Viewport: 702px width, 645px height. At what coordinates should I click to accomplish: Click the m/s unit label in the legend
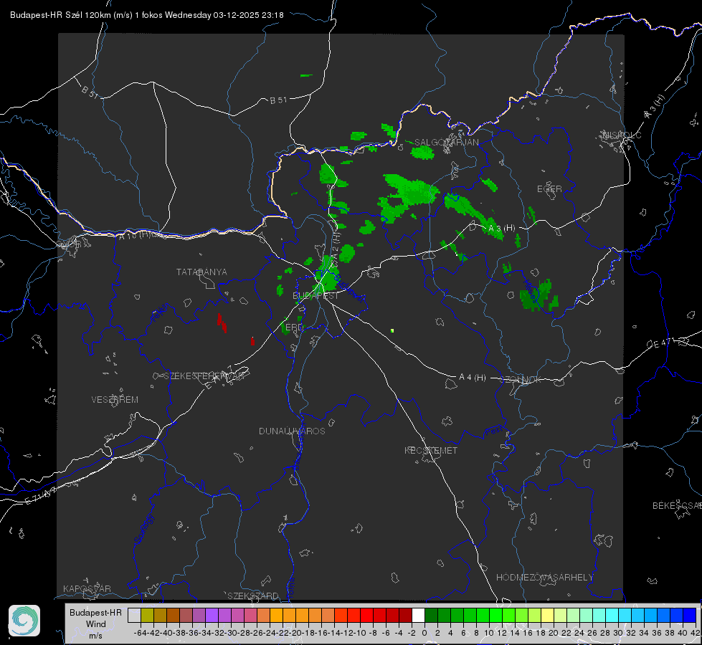tap(95, 636)
